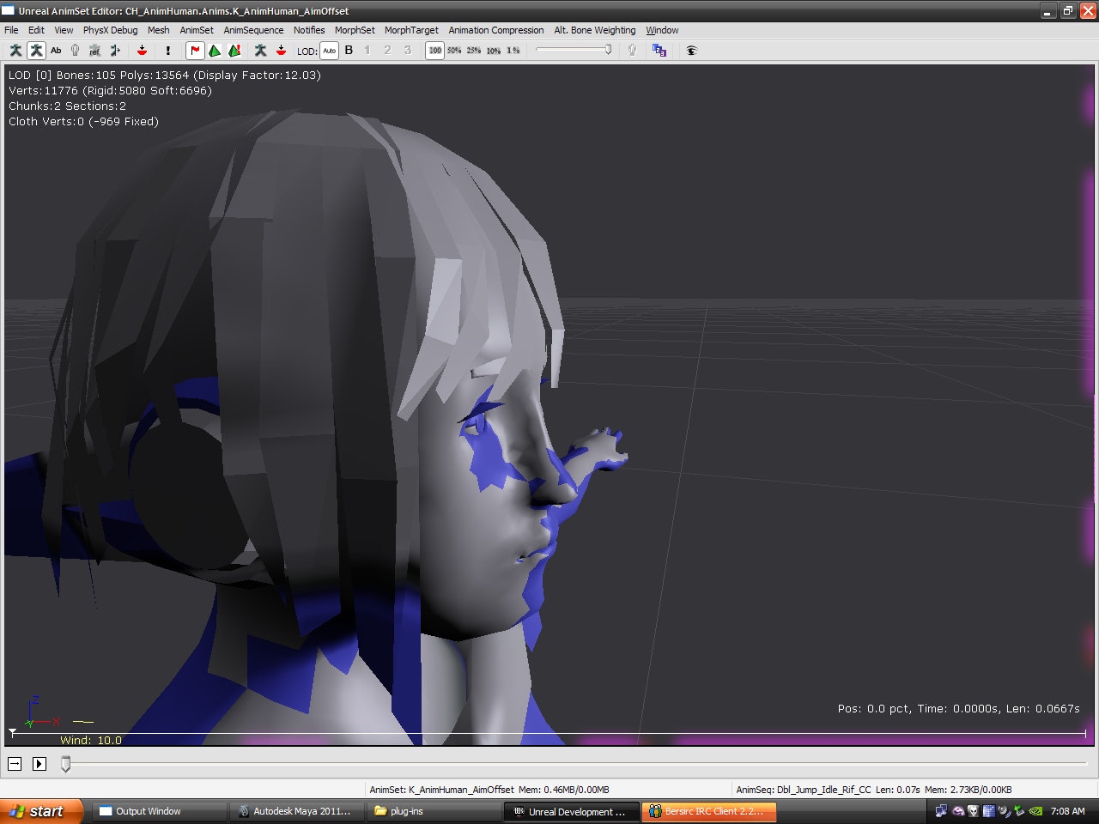The image size is (1099, 824).
Task: Click the eye icon in the toolbar
Action: tap(691, 51)
